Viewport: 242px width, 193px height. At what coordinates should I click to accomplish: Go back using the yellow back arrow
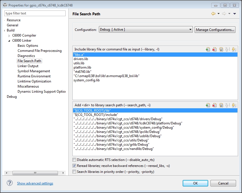pyautogui.click(x=213, y=14)
